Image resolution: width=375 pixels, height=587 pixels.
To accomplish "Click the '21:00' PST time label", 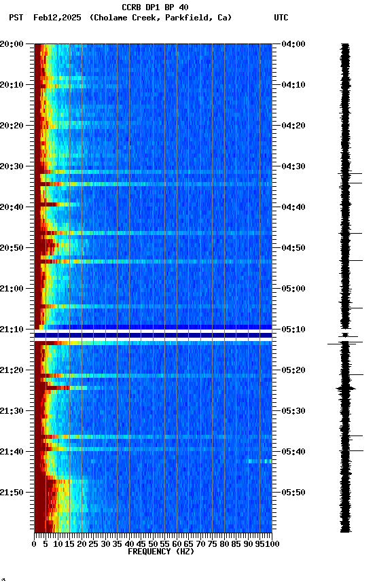I will click(12, 289).
